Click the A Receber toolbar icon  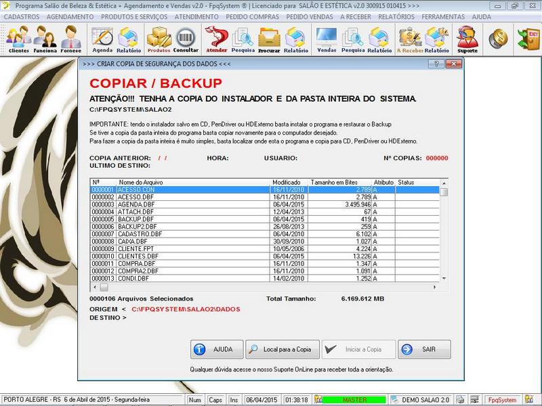410,39
